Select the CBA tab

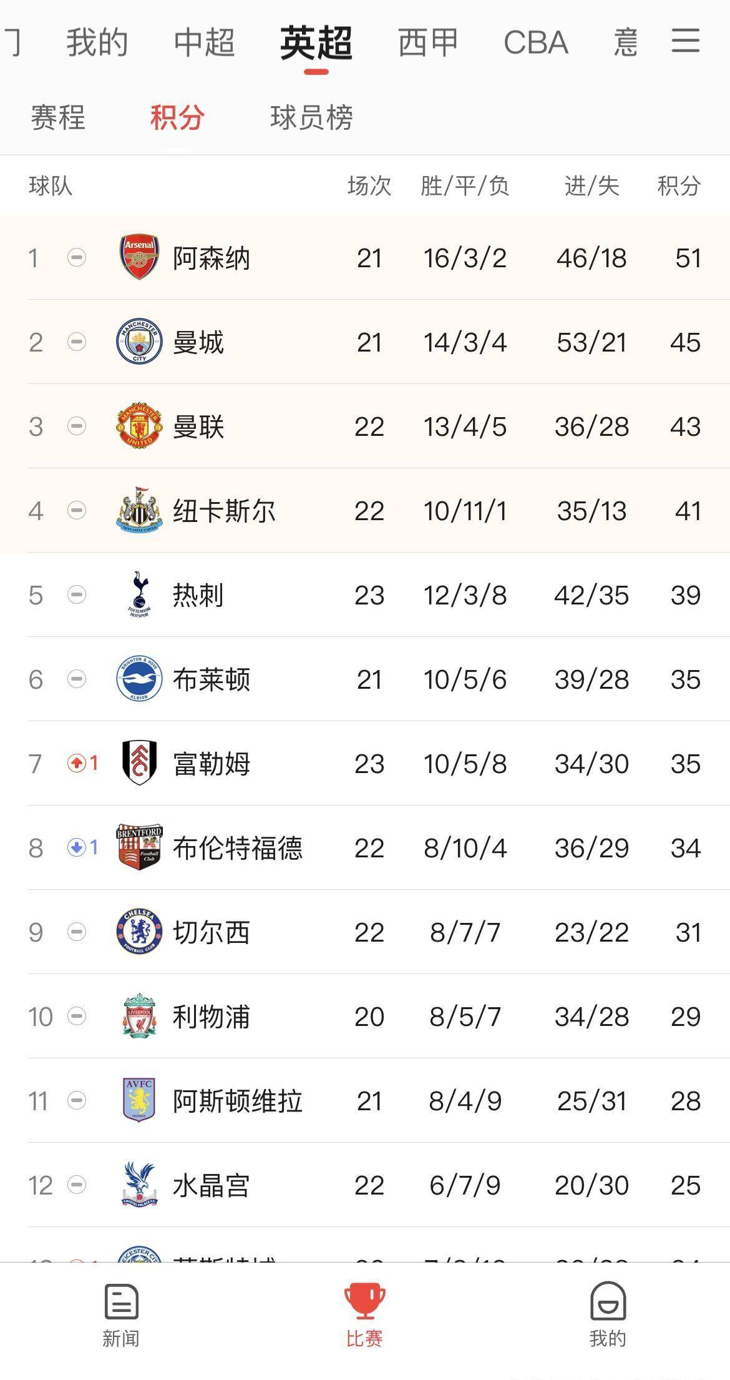click(x=536, y=42)
